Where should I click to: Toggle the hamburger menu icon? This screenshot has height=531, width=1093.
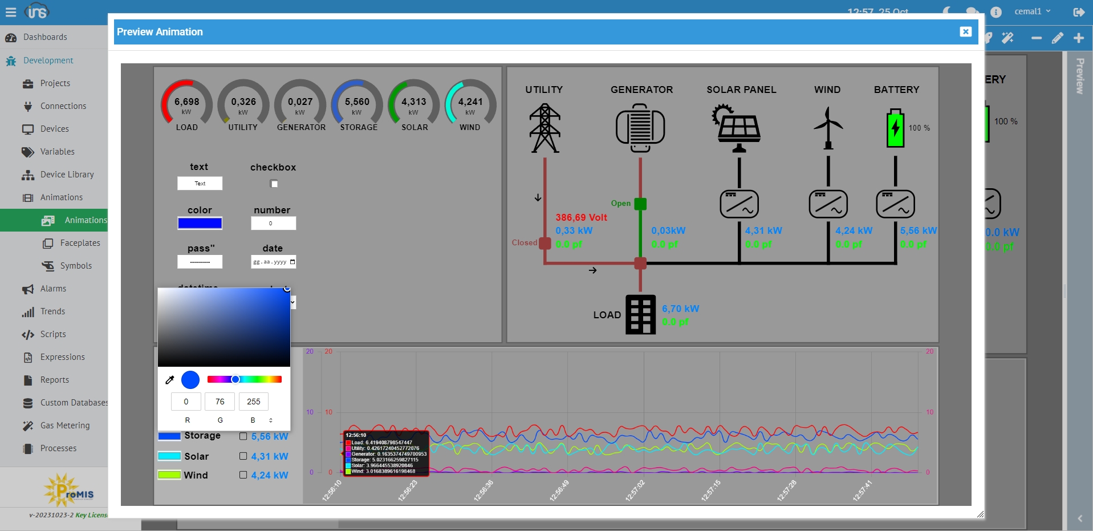click(11, 12)
